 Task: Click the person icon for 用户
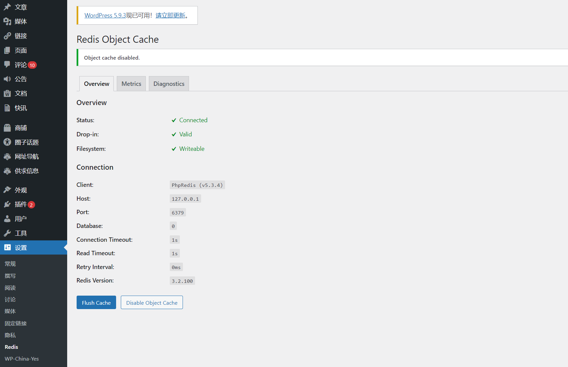pos(7,219)
